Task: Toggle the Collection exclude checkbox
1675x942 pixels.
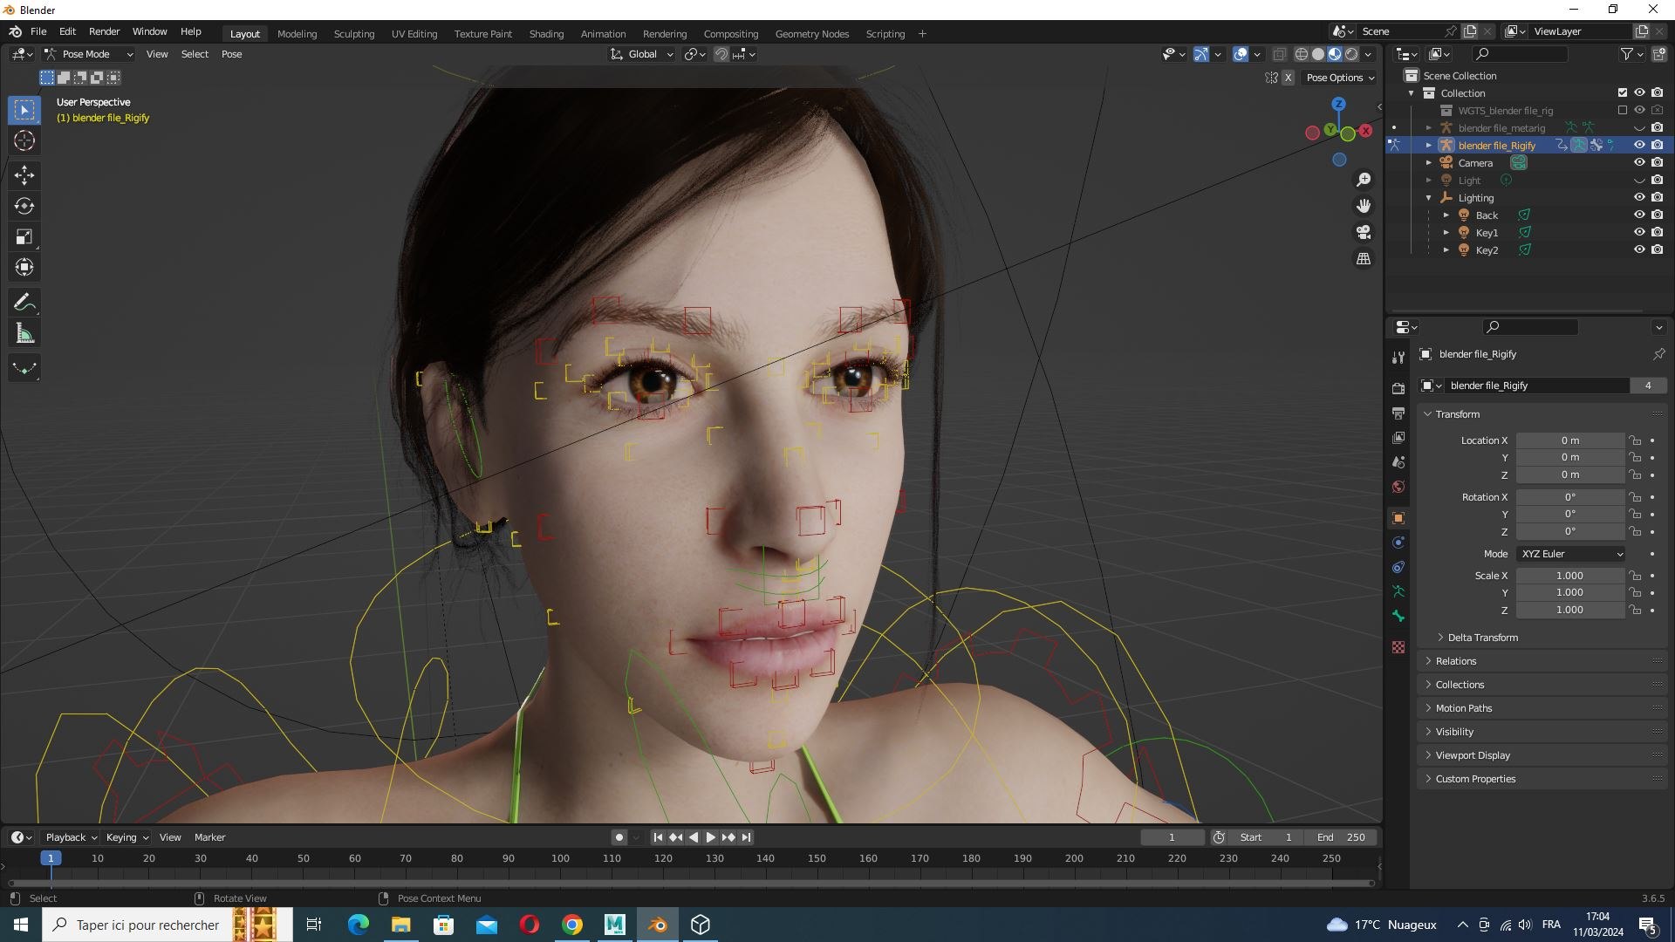Action: 1623,92
